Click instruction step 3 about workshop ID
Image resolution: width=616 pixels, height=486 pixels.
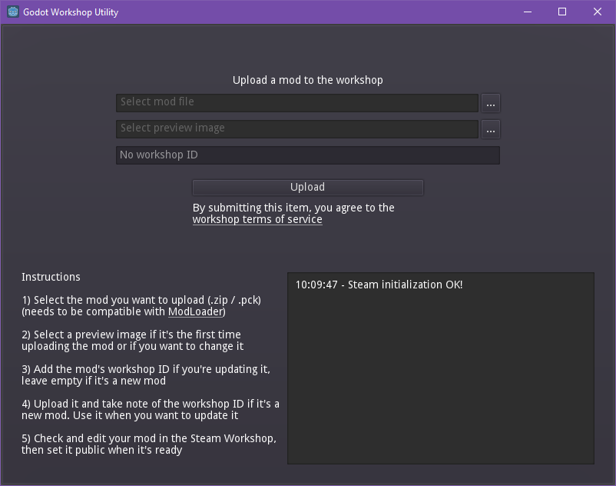coord(146,375)
